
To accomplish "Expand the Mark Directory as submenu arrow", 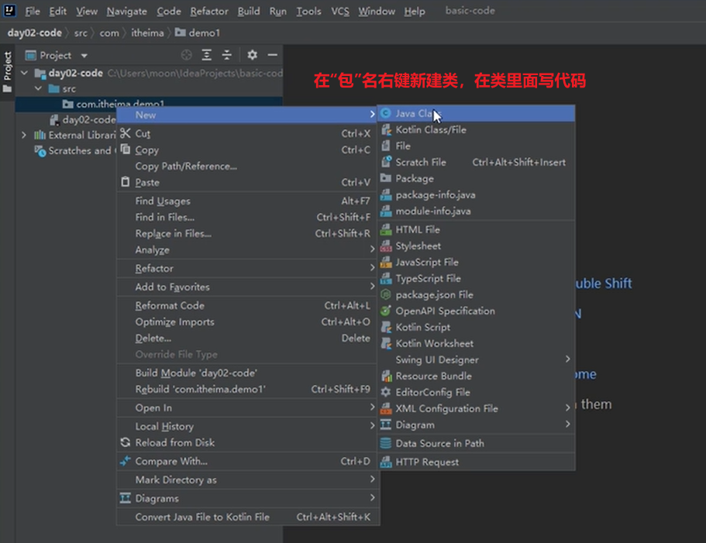I will (x=372, y=479).
